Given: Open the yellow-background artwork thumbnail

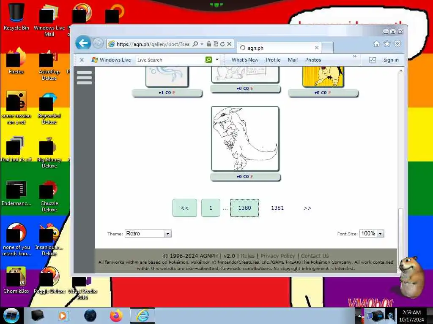Looking at the screenshot, I should pyautogui.click(x=323, y=76).
